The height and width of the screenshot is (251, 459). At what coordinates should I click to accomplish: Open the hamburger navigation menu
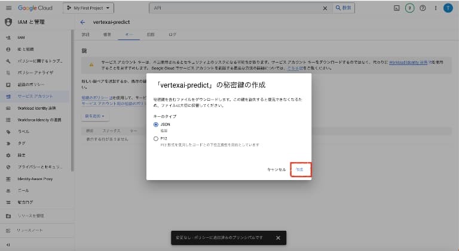coord(8,8)
